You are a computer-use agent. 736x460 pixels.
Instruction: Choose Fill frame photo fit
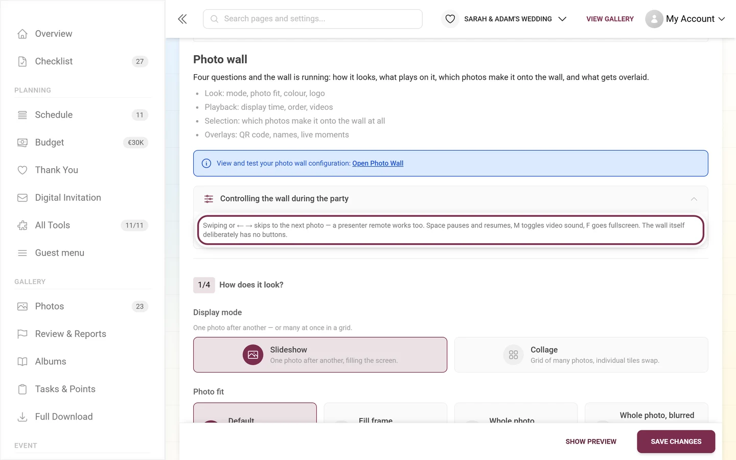(x=385, y=413)
